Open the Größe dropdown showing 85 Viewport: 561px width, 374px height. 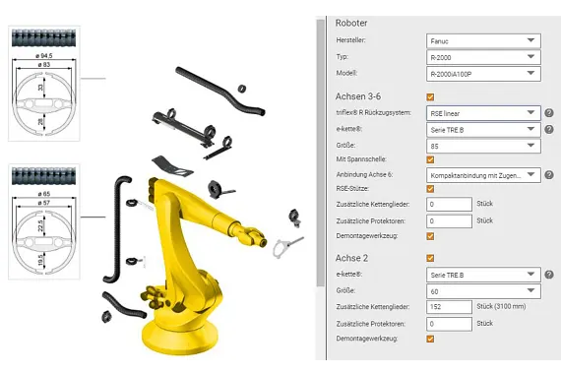[483, 146]
